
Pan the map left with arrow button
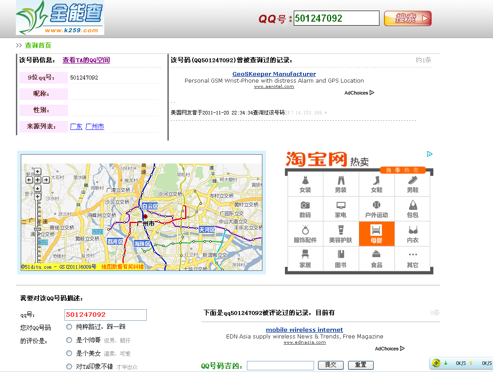click(30, 180)
